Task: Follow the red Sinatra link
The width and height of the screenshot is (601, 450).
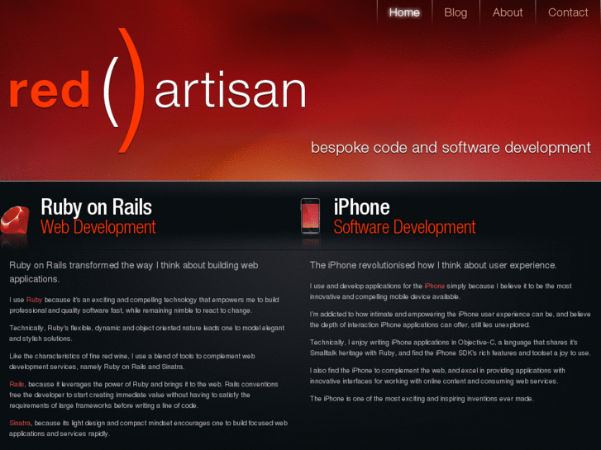Action: click(20, 423)
